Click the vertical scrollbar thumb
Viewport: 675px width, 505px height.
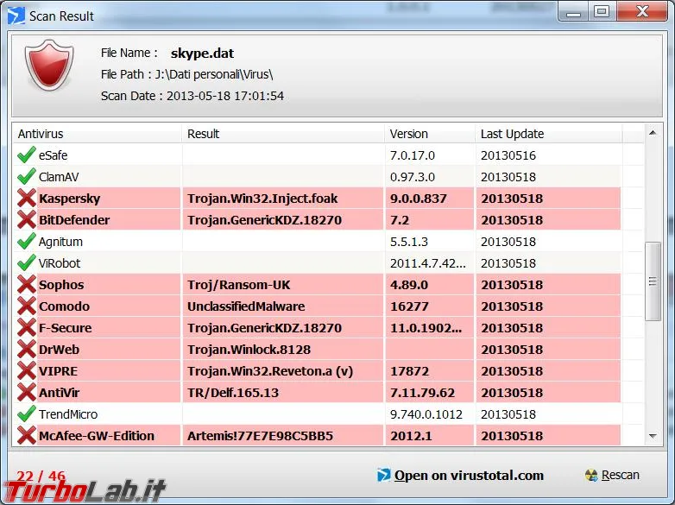653,281
